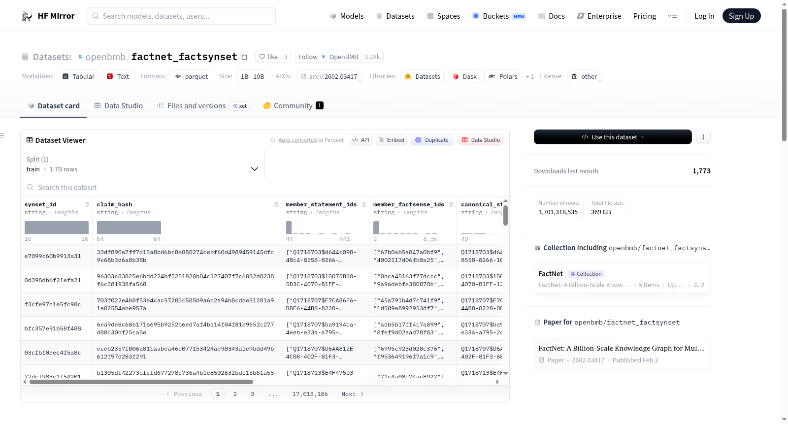Select the cell bfc357e91b58f488

pyautogui.click(x=57, y=328)
